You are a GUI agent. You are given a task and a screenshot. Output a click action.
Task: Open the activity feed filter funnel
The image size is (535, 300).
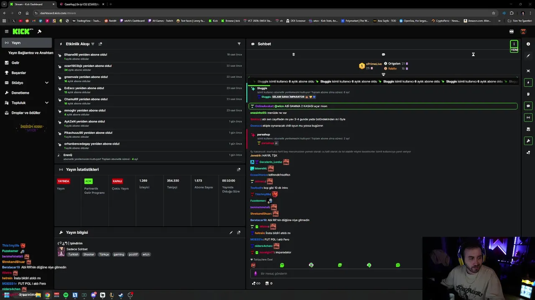coord(239,44)
